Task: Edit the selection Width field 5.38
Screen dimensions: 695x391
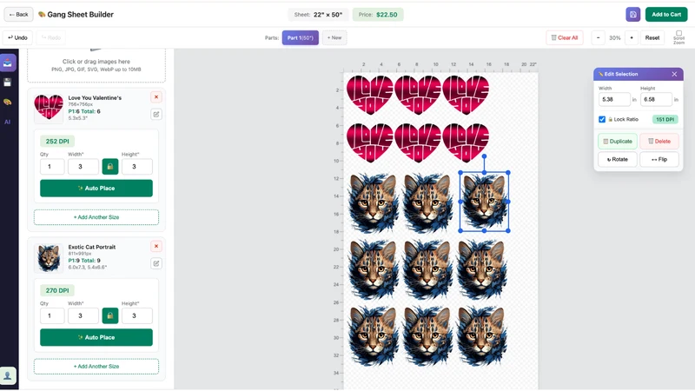Action: click(614, 99)
